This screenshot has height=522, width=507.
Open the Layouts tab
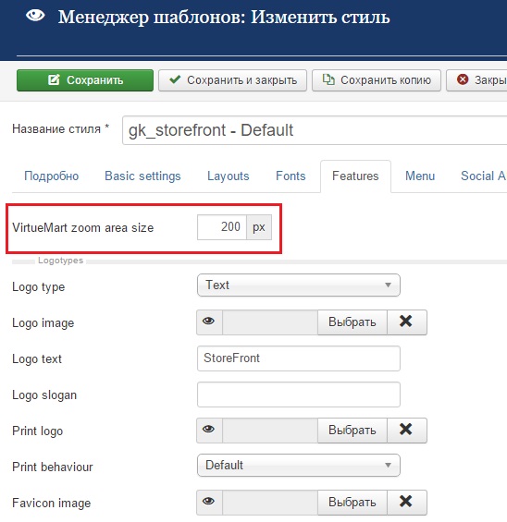(229, 176)
